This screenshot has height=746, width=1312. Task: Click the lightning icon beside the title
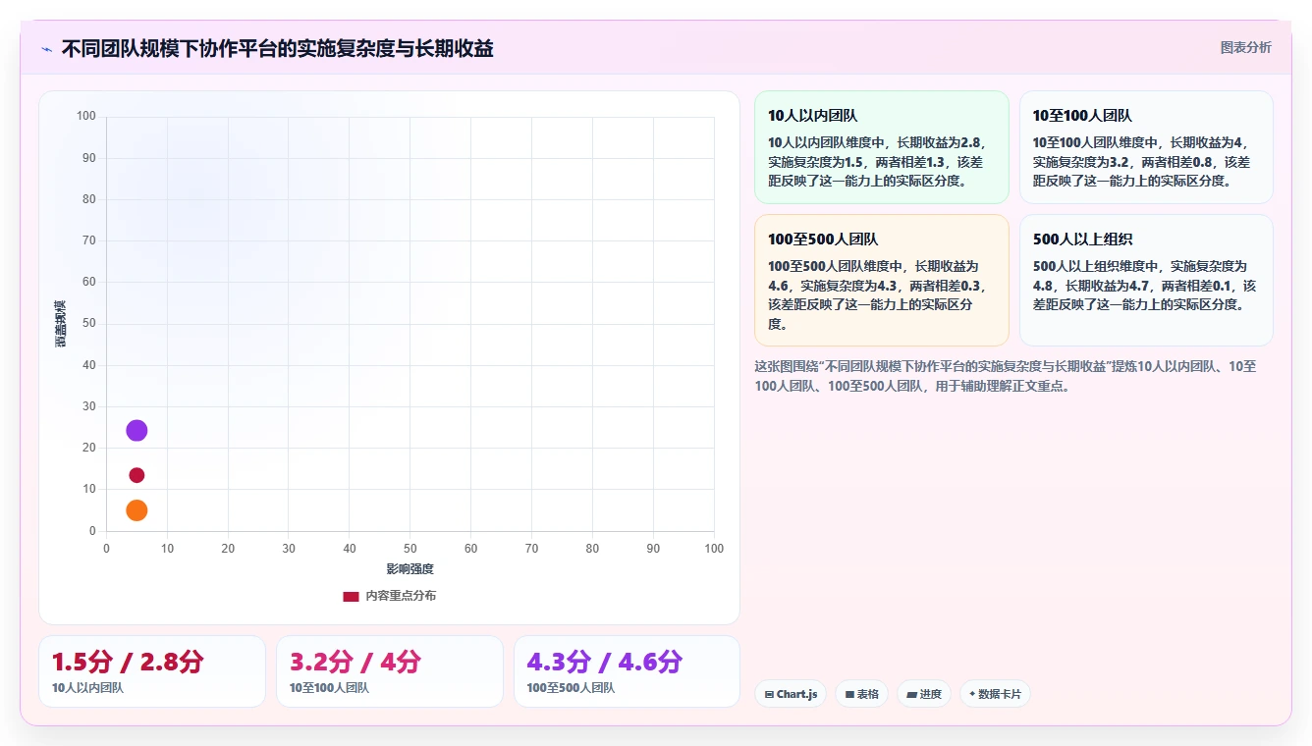tap(47, 49)
